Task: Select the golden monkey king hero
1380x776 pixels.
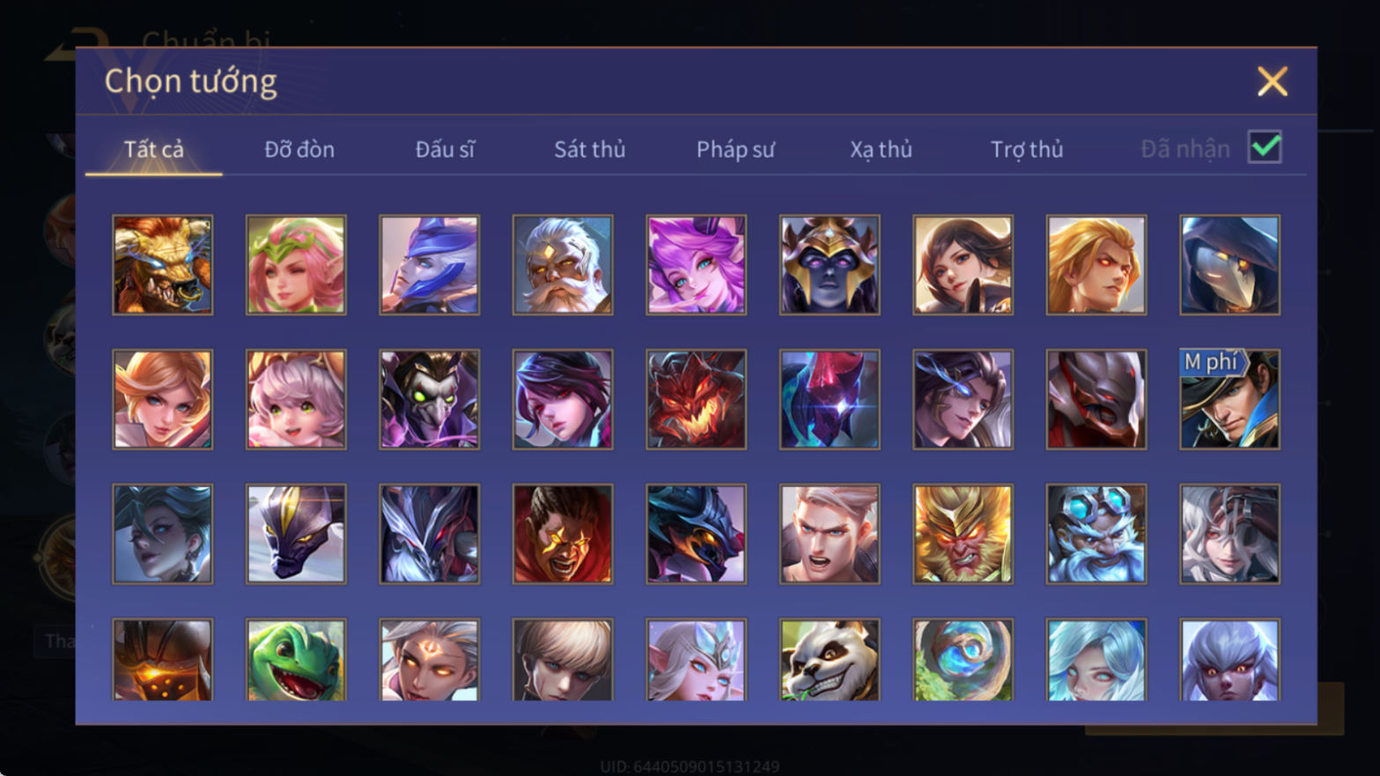Action: coord(963,534)
